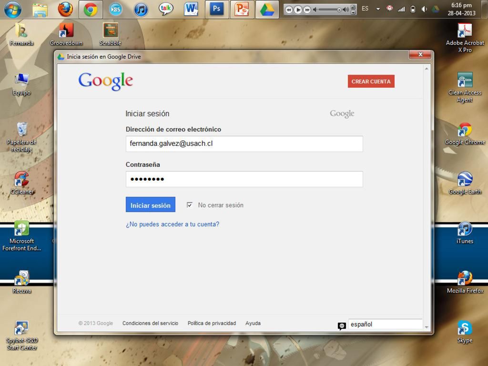
Task: Click the Contraseña password field
Action: 244,179
